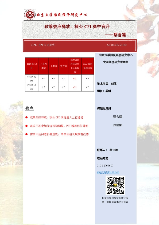Click the report title 政策效应释放，核心 CPI 稳中有升
This screenshot has height=225, width=159.
pos(77,26)
